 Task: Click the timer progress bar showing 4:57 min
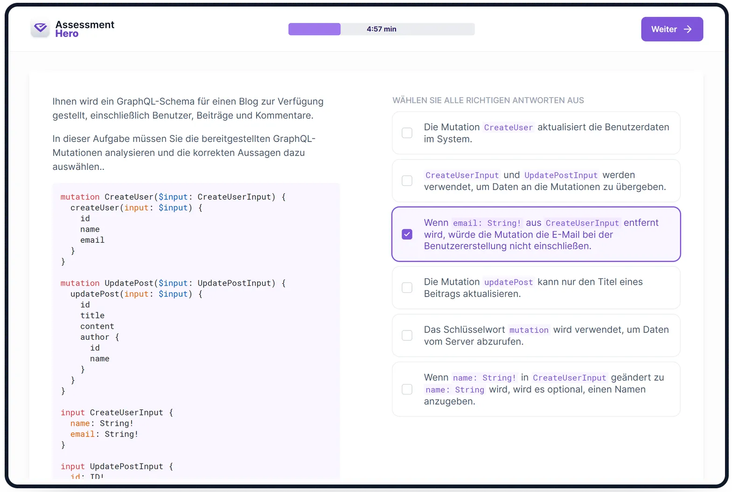click(381, 29)
